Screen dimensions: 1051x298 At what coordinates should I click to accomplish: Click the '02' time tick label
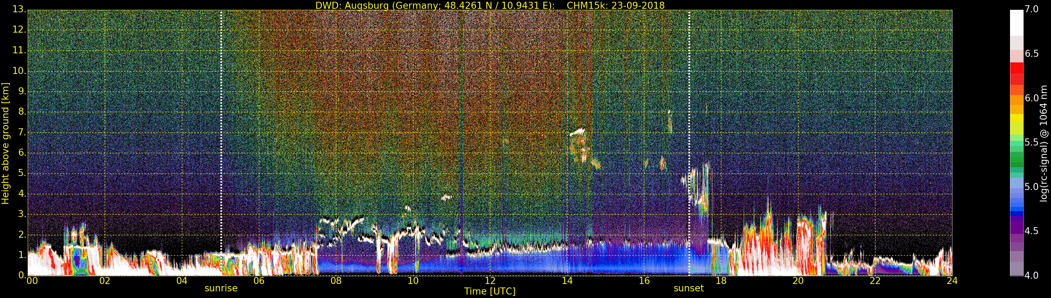pyautogui.click(x=105, y=280)
